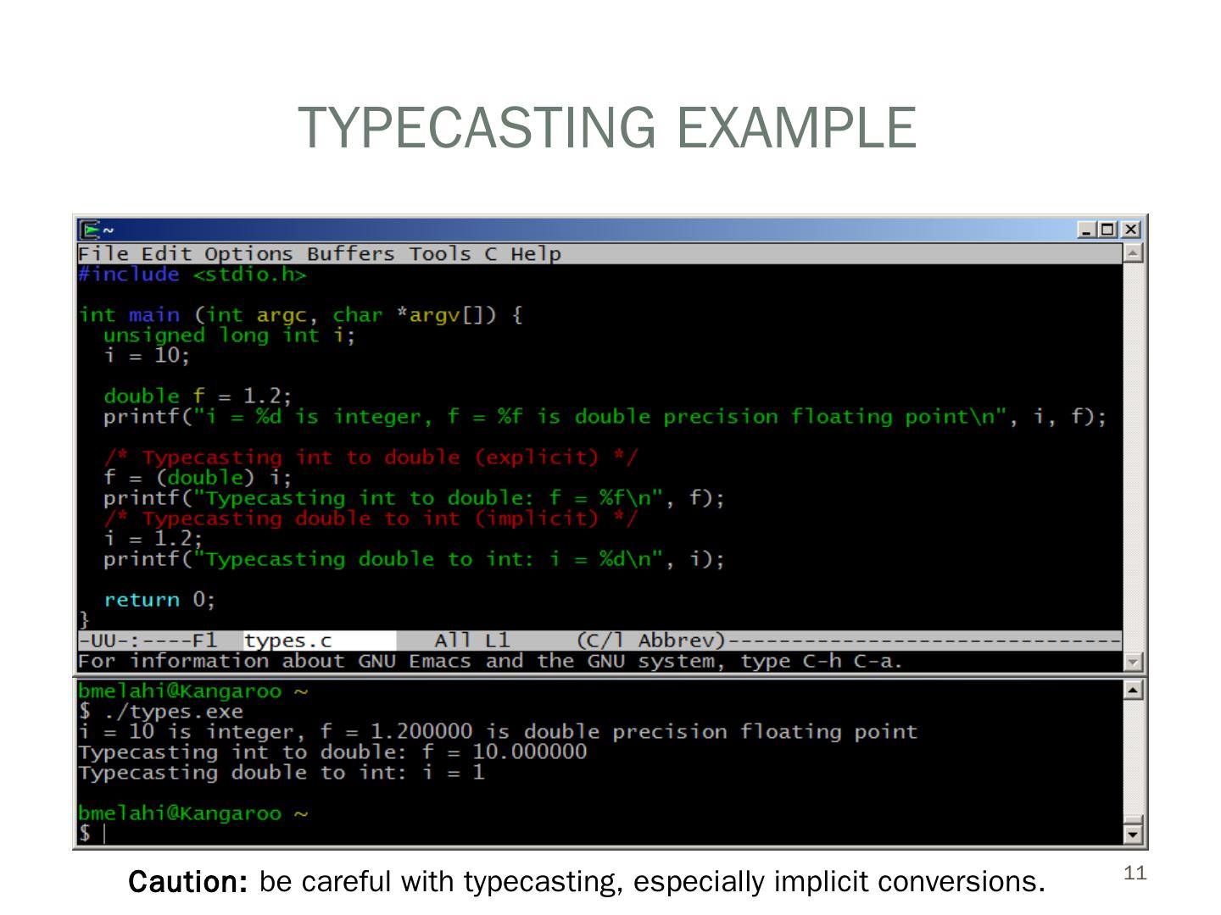The image size is (1221, 915).
Task: Place cursor on the return 0 line
Action: point(159,600)
